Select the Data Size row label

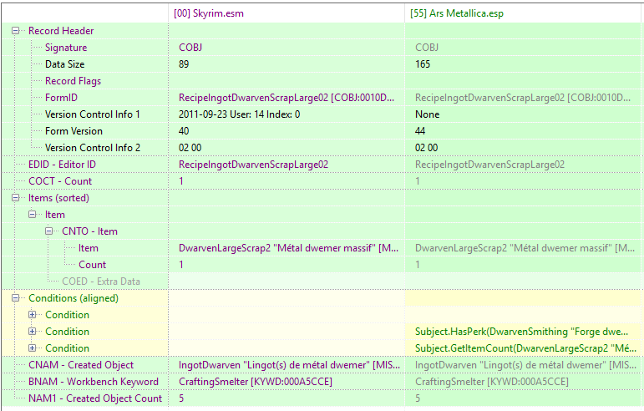[64, 64]
